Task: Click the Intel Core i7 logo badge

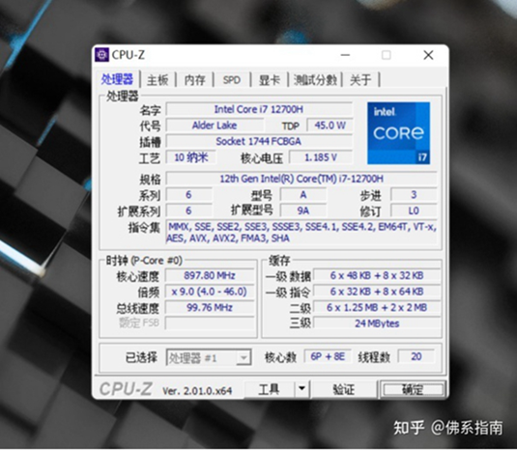Action: pos(399,132)
